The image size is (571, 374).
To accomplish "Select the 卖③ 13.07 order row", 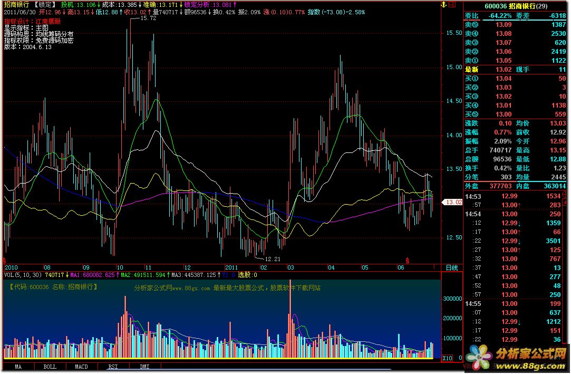I will (515, 43).
